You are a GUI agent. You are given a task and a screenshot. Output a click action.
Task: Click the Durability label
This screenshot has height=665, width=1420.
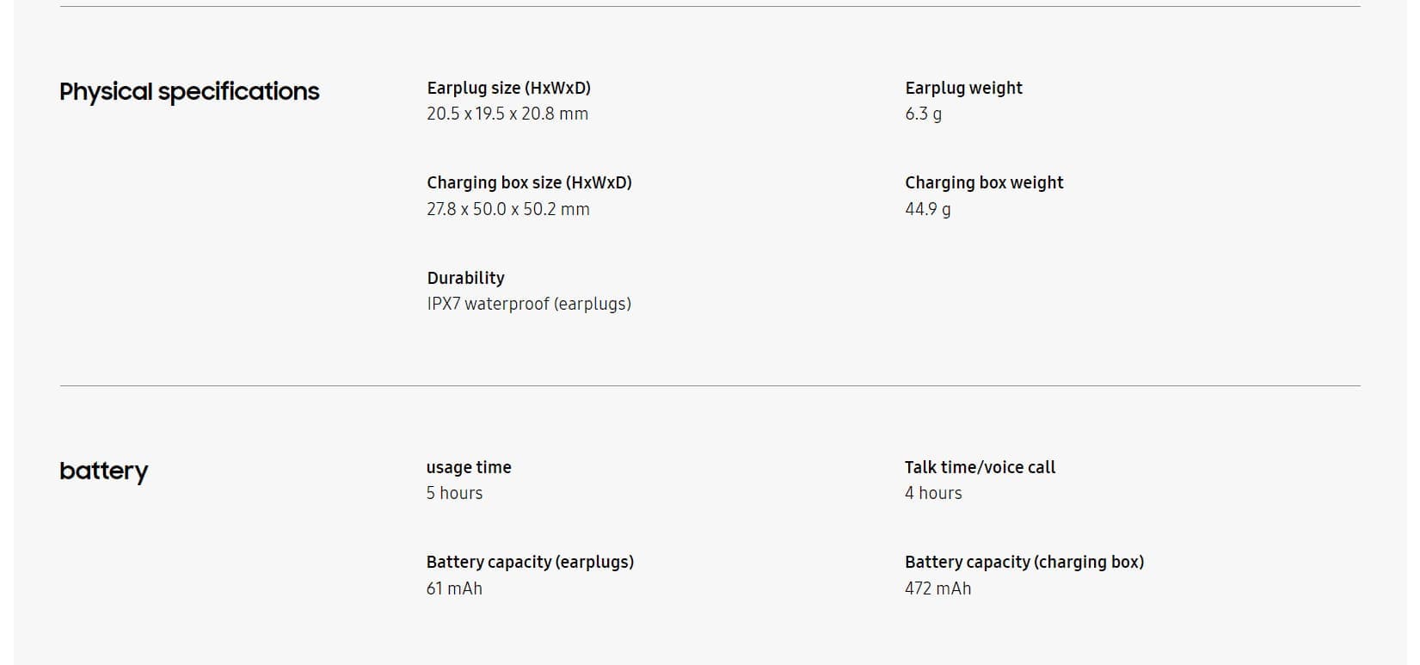tap(465, 278)
